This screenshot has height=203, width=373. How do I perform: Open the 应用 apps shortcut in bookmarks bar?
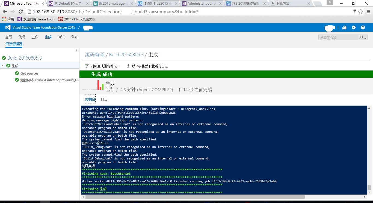pyautogui.click(x=8, y=19)
